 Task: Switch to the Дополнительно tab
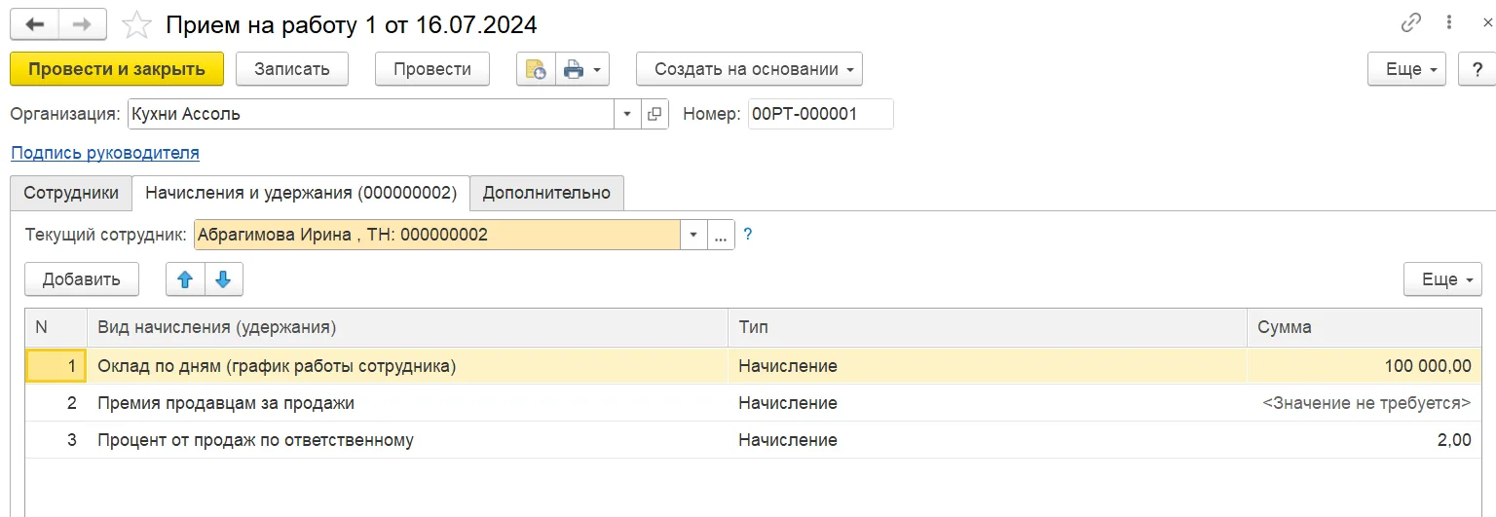pos(546,193)
